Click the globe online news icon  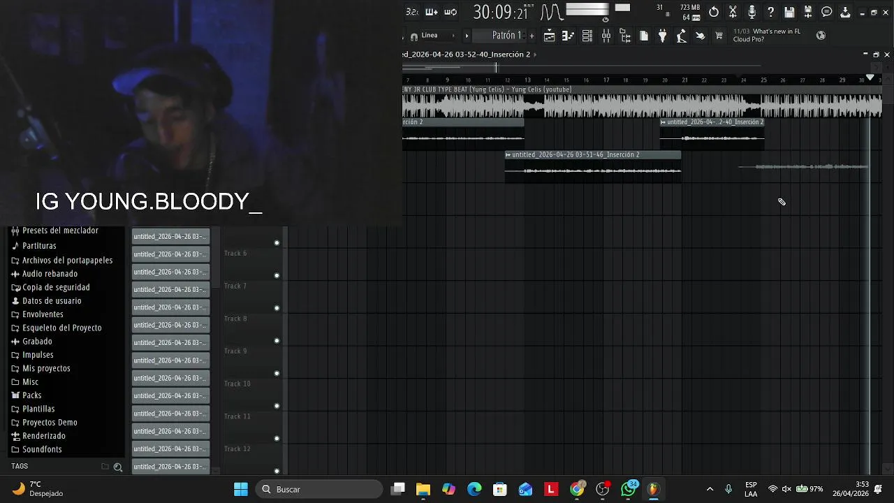coord(821,35)
